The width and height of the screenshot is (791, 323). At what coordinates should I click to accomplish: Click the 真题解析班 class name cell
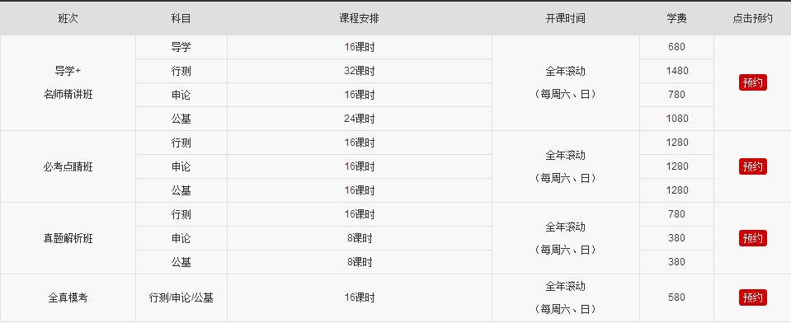point(68,238)
